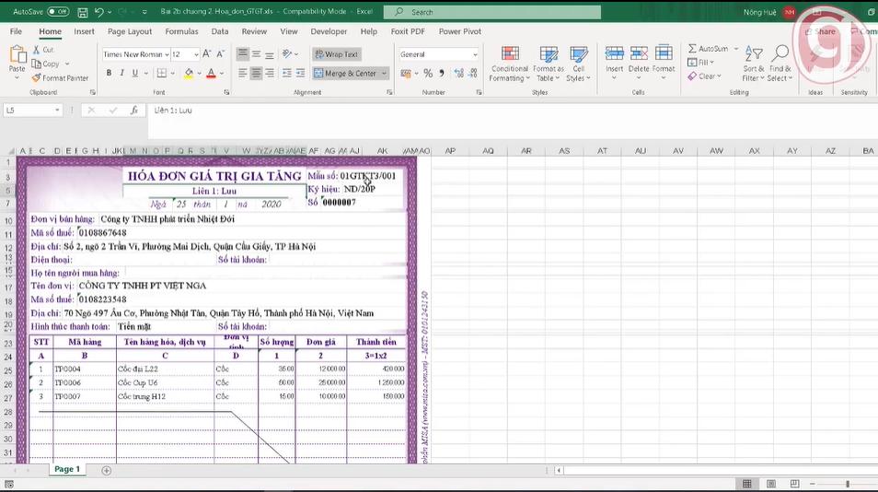Image resolution: width=878 pixels, height=492 pixels.
Task: Toggle Wrap Text for the cell
Action: pyautogui.click(x=336, y=54)
